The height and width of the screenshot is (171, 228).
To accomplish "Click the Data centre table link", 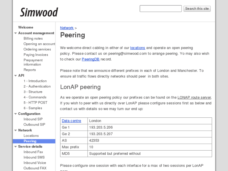I will (x=72, y=121).
